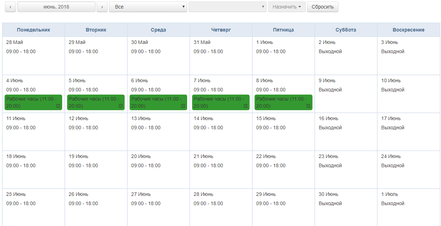Remove working hours entry on 5 Июнь
This screenshot has width=441, height=226.
120,106
